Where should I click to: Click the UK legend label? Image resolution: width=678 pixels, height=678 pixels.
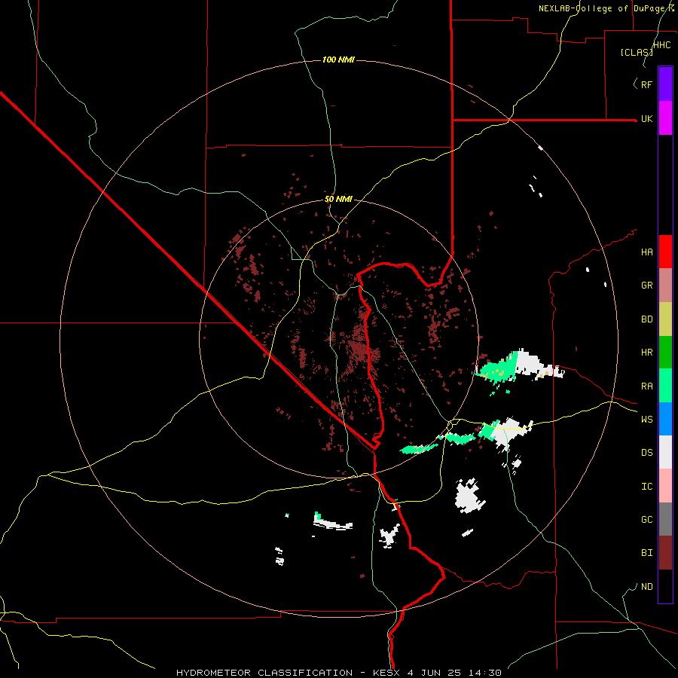(646, 118)
